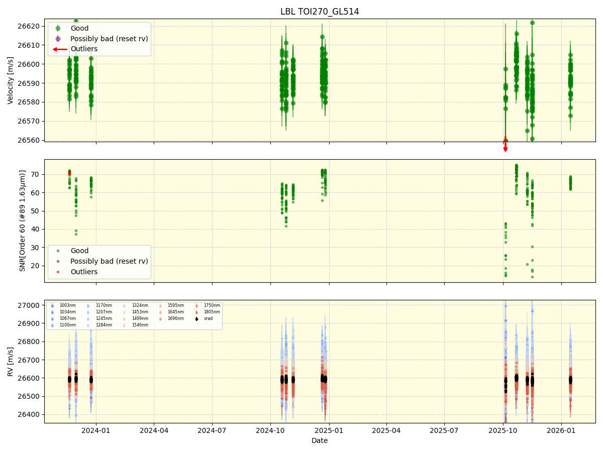Viewport: 603px width, 452px height.
Task: Select Outliers entry in the SNR panel legend
Action: 84,272
